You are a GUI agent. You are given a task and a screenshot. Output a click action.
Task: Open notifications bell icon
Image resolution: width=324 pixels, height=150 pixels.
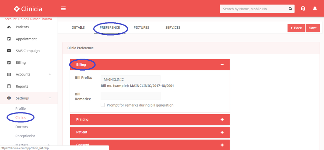[315, 9]
